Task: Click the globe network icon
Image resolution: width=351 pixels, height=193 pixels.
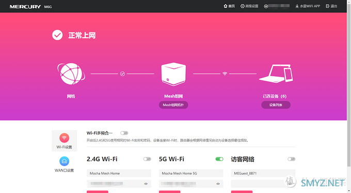Action: 71,74
